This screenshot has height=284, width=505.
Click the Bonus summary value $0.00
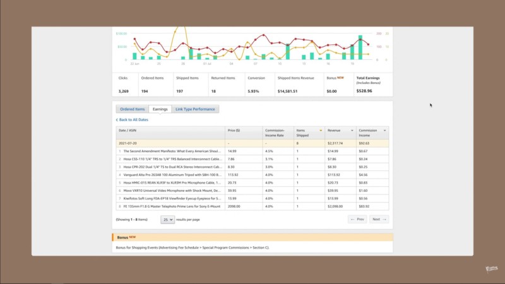click(x=331, y=92)
